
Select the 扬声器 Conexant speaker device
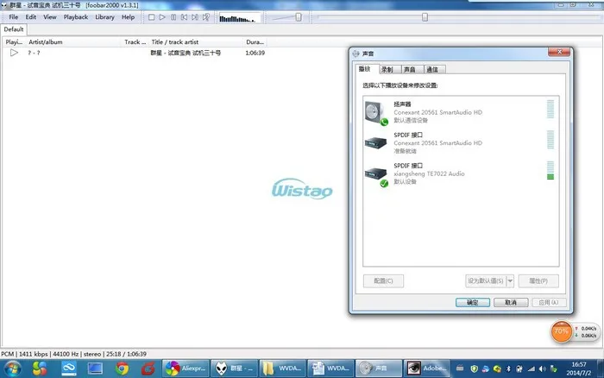461,112
